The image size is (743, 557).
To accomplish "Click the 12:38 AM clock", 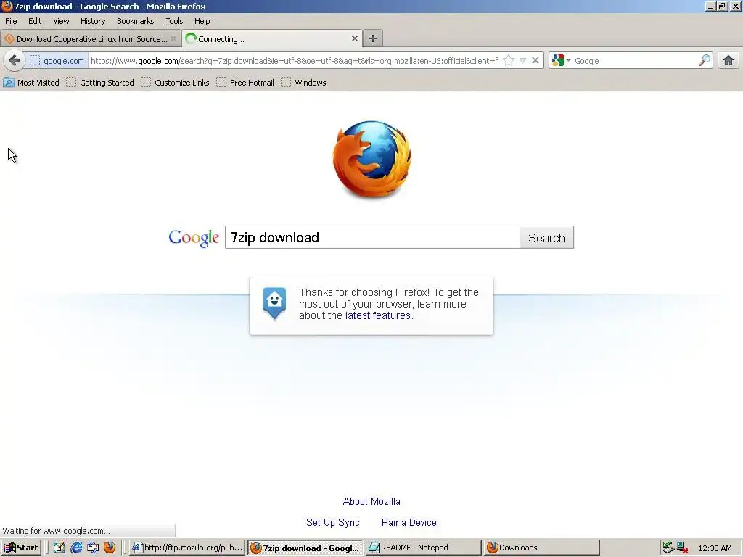I will coord(715,548).
